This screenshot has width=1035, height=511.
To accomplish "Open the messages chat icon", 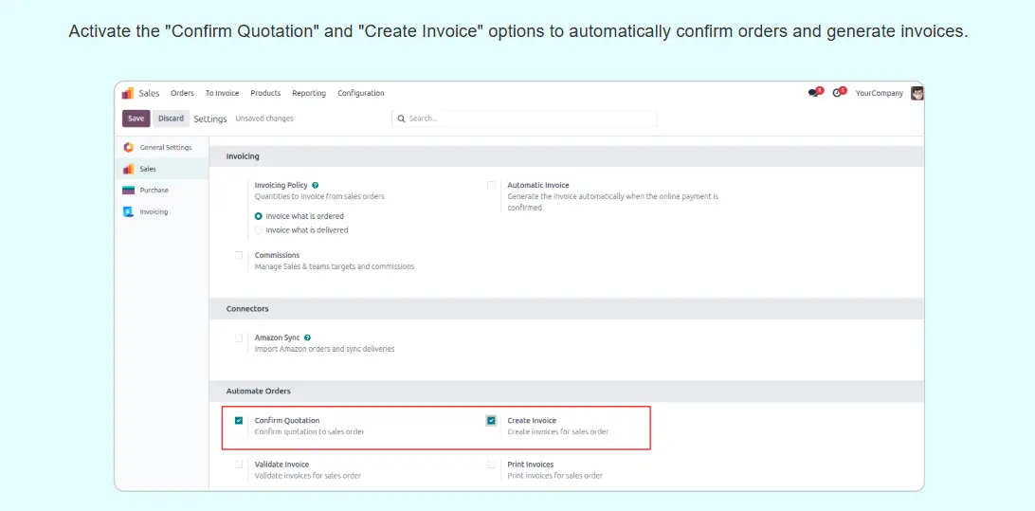I will pos(813,93).
